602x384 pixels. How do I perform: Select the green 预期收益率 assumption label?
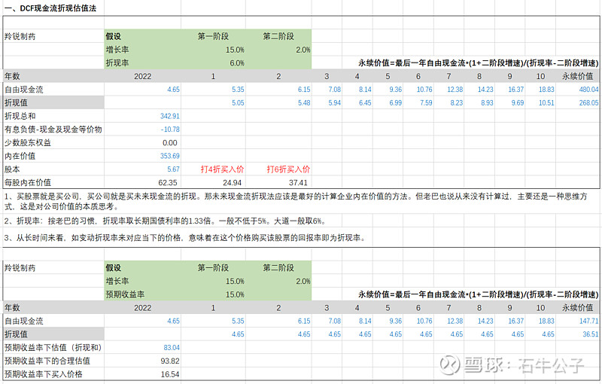[125, 294]
